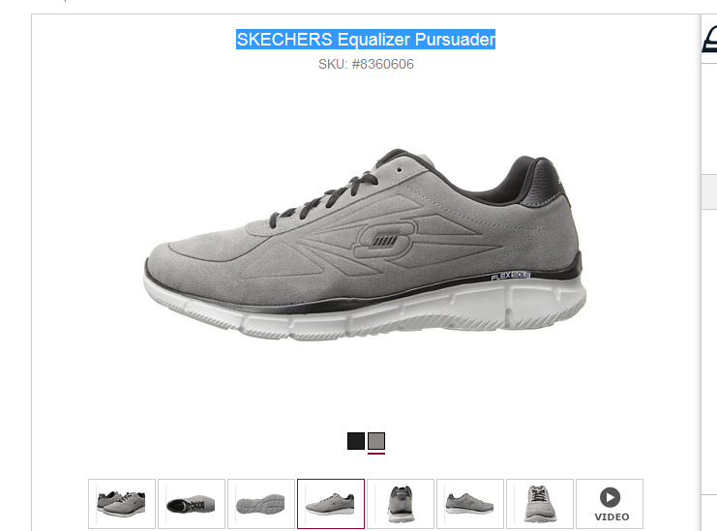Open the pair-of-shoes thumbnail view
The width and height of the screenshot is (717, 531).
pyautogui.click(x=122, y=504)
